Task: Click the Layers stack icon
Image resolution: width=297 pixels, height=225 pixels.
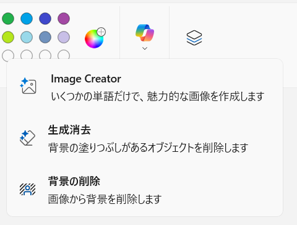Action: [x=194, y=38]
